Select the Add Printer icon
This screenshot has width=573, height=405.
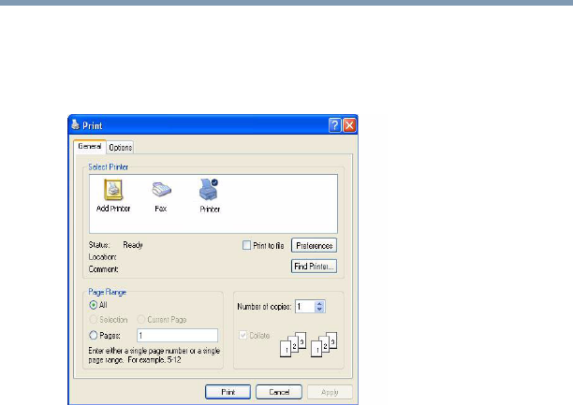point(113,195)
